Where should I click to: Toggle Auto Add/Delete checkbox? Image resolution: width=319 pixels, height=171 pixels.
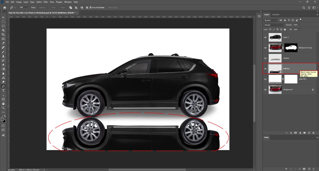click(x=91, y=7)
